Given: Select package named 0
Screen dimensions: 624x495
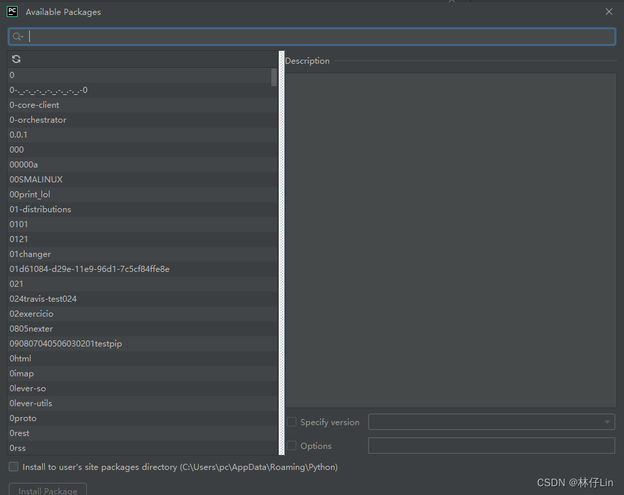Looking at the screenshot, I should point(142,75).
